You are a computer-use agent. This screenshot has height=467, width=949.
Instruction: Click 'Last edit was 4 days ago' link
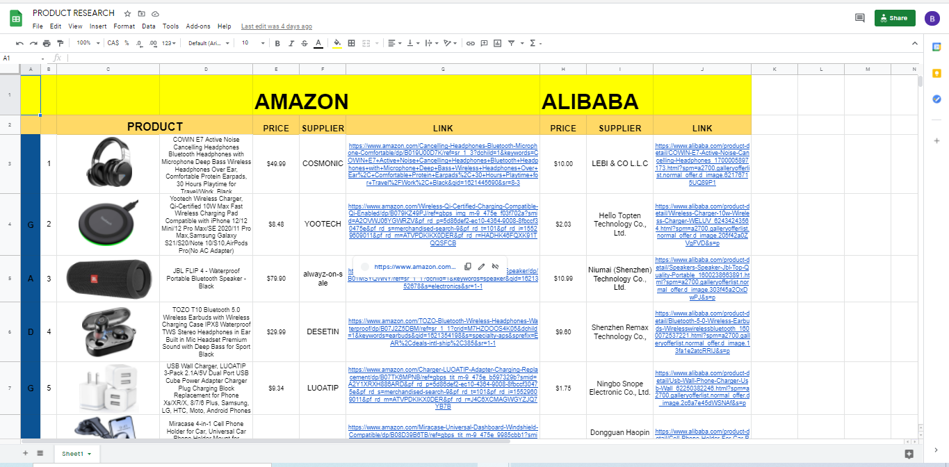[x=276, y=26]
